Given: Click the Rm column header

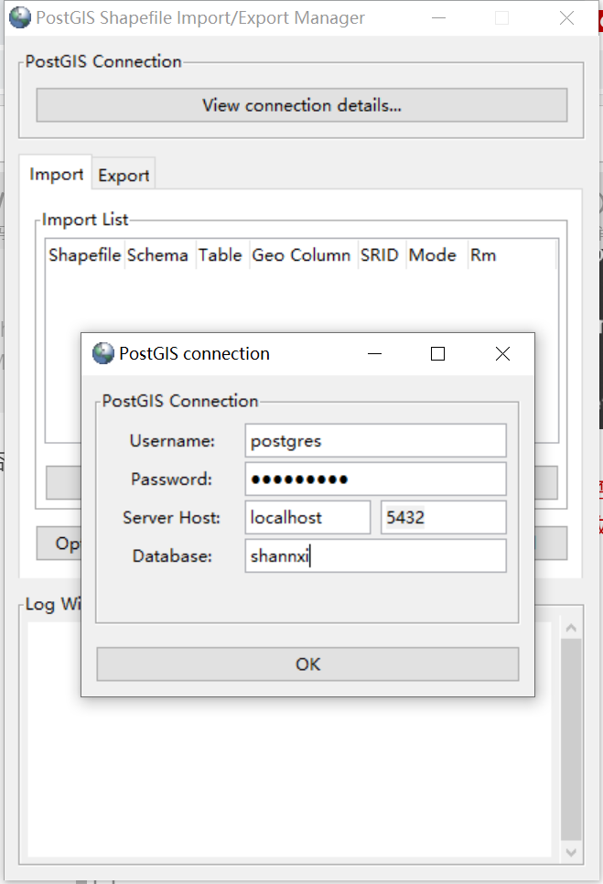Looking at the screenshot, I should 511,254.
